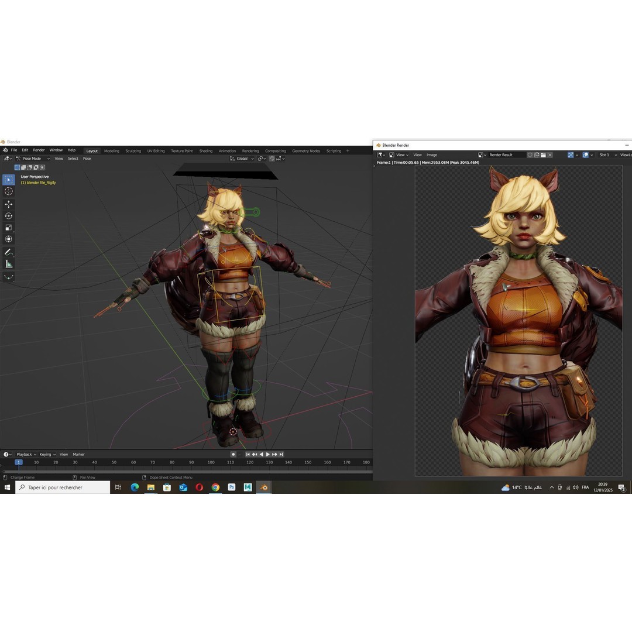Click the taskbar search box

point(63,487)
